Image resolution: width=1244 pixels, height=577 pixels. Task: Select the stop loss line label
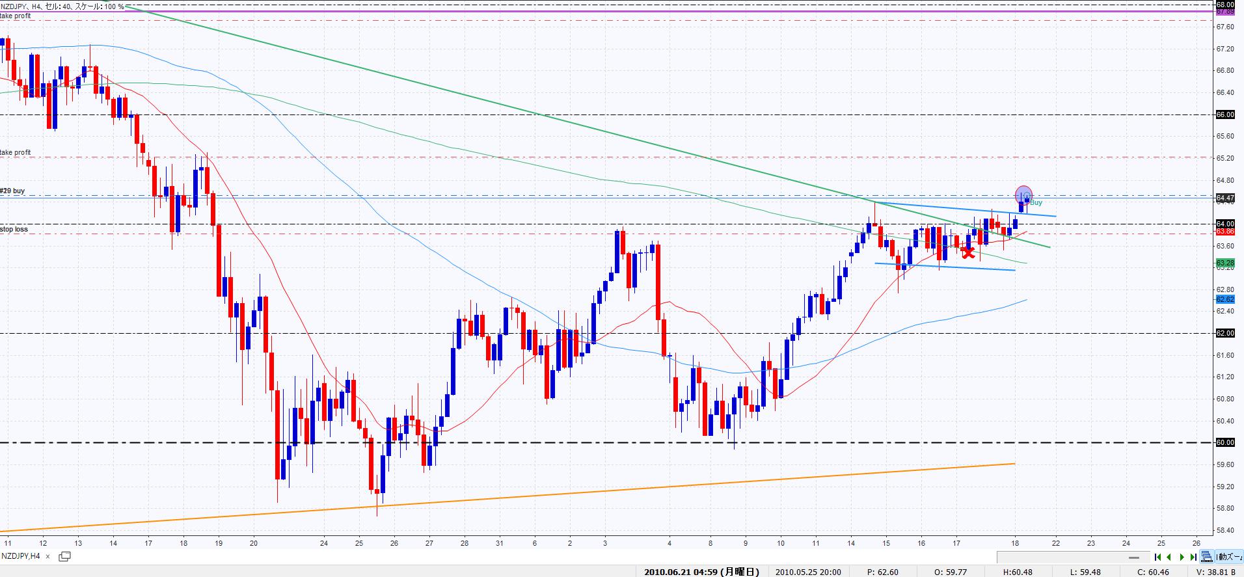(14, 229)
